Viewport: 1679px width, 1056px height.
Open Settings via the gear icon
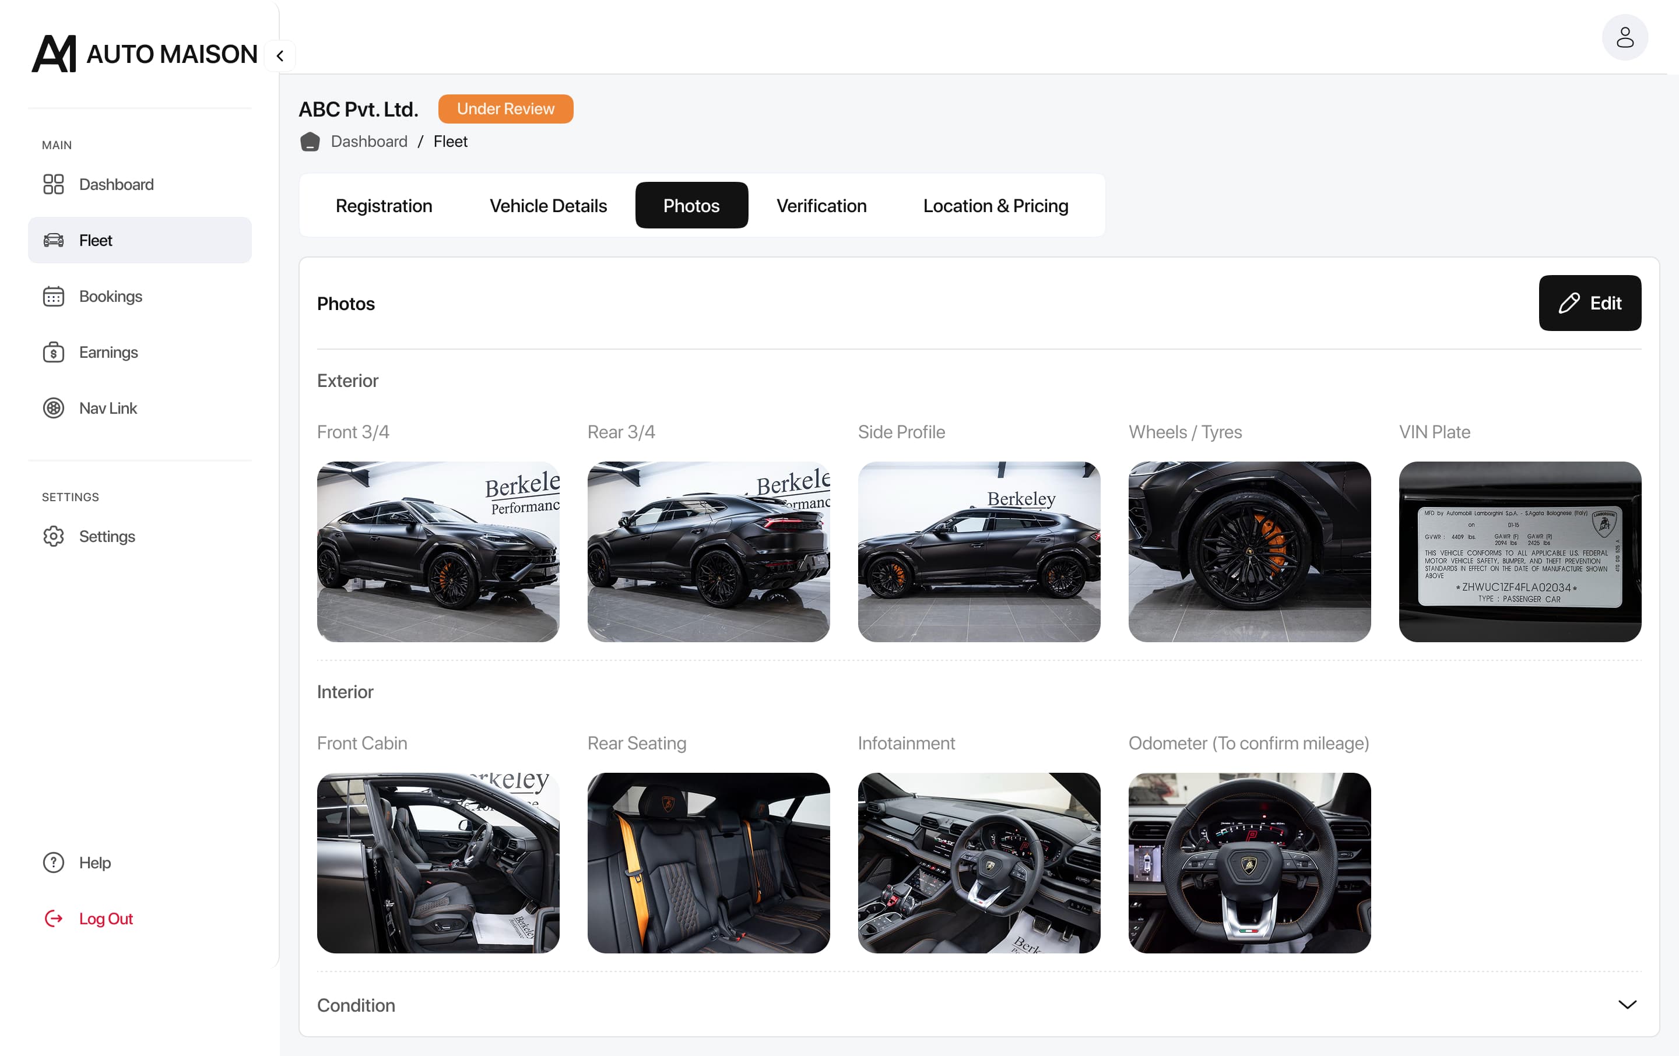(53, 536)
